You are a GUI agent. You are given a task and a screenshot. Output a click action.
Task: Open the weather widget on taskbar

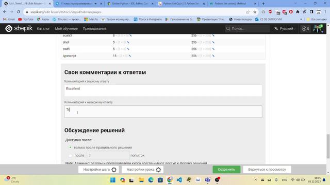[x=12, y=180]
